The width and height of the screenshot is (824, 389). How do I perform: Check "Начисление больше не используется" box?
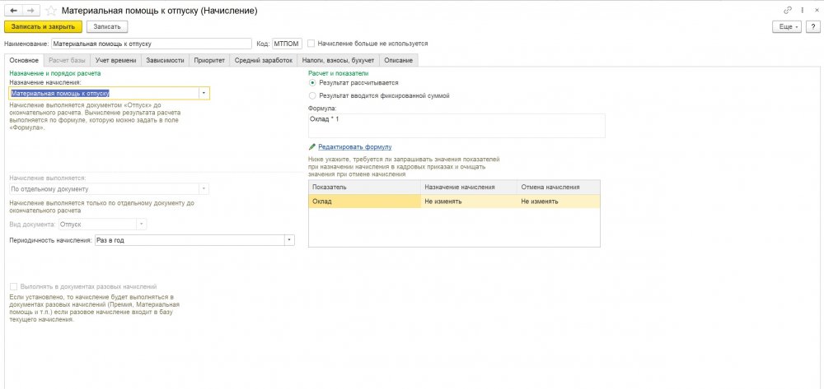[x=311, y=44]
